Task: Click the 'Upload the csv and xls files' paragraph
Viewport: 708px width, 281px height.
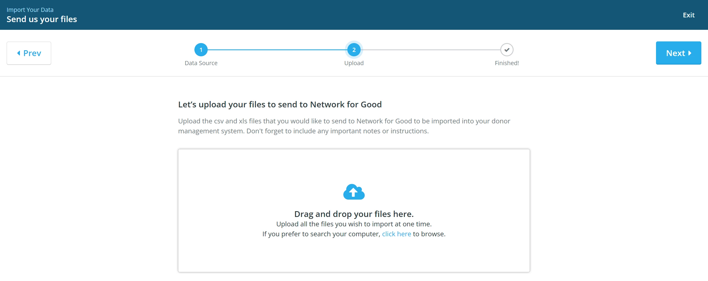Action: [344, 126]
